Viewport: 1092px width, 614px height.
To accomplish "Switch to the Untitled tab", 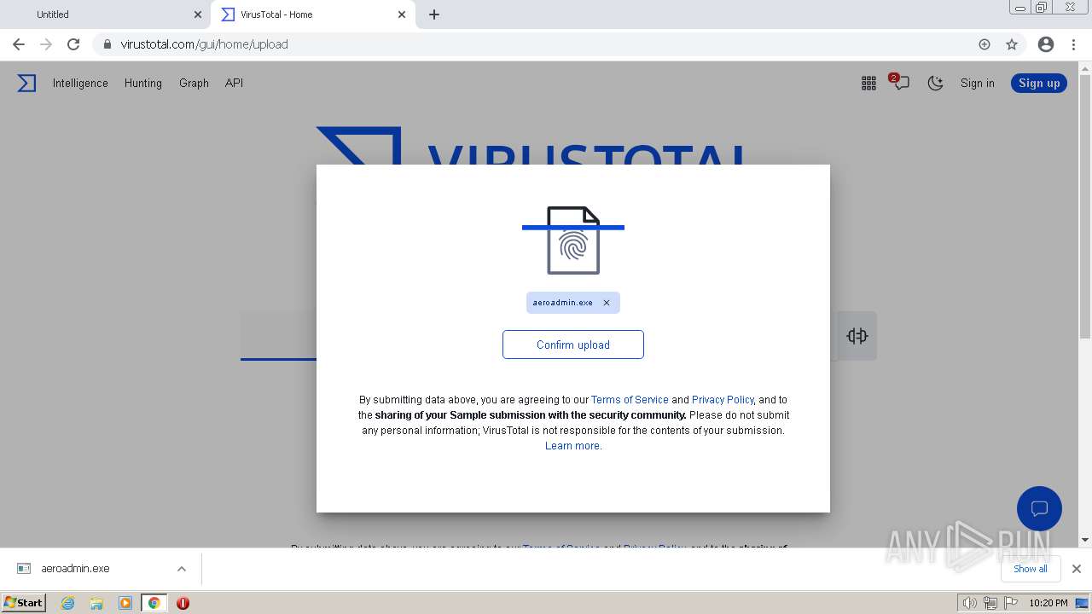I will pos(104,14).
